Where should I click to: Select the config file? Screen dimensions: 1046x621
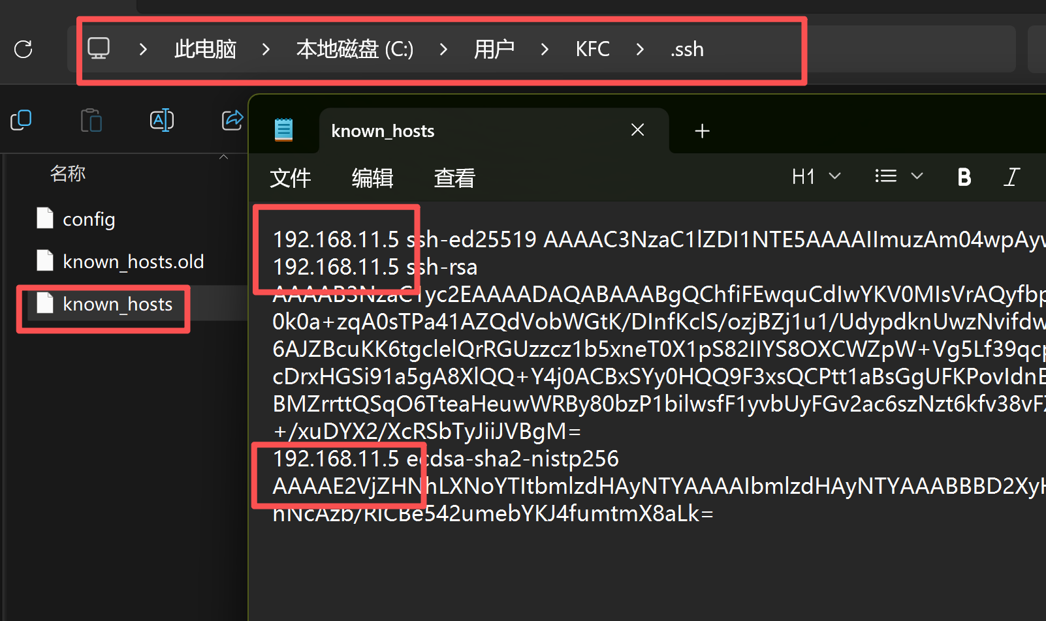88,220
